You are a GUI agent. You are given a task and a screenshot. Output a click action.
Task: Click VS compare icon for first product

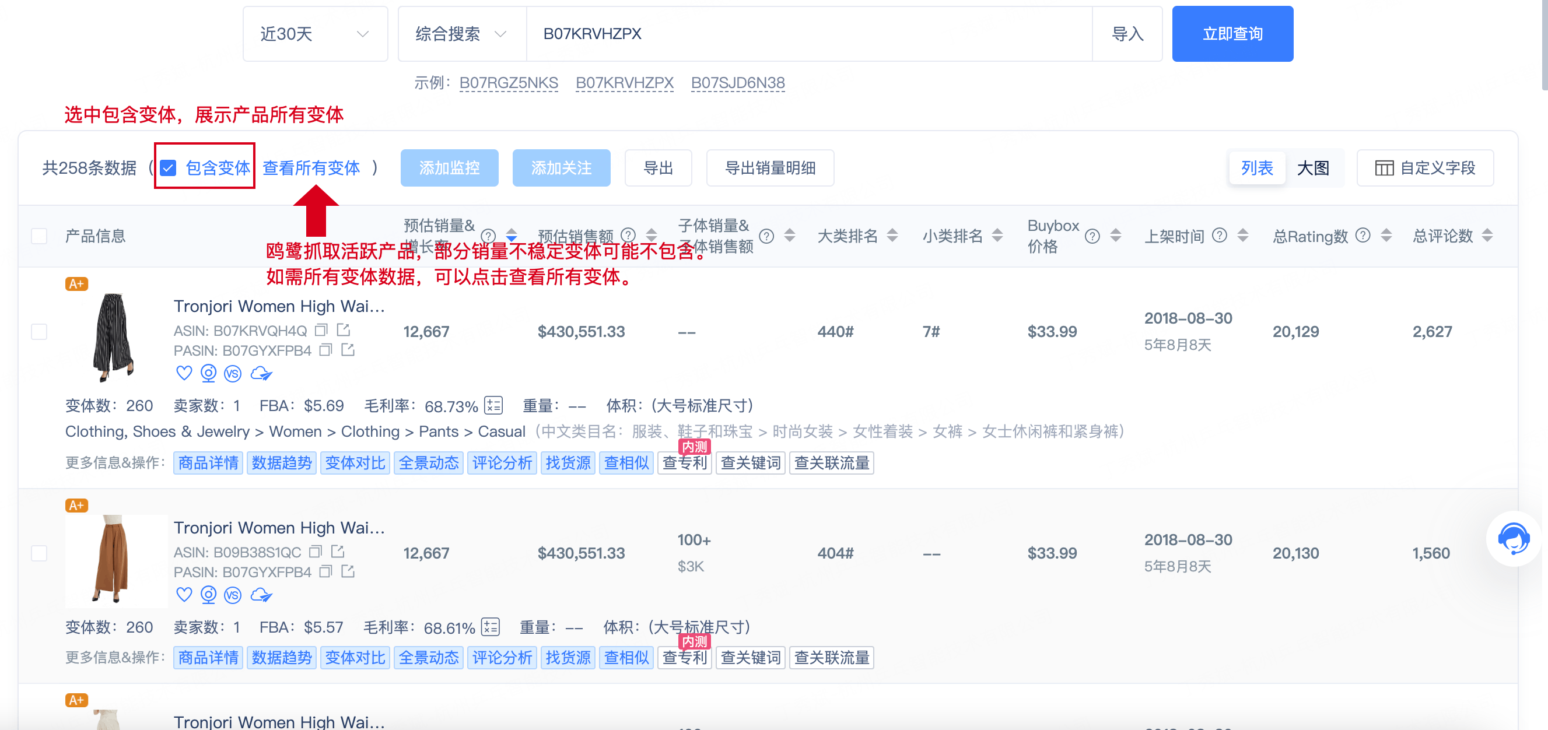[x=233, y=374]
